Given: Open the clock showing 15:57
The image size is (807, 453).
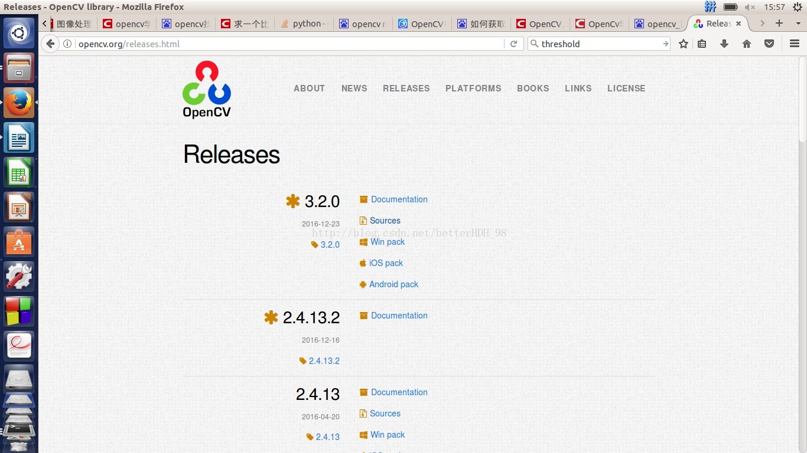Looking at the screenshot, I should tap(774, 7).
